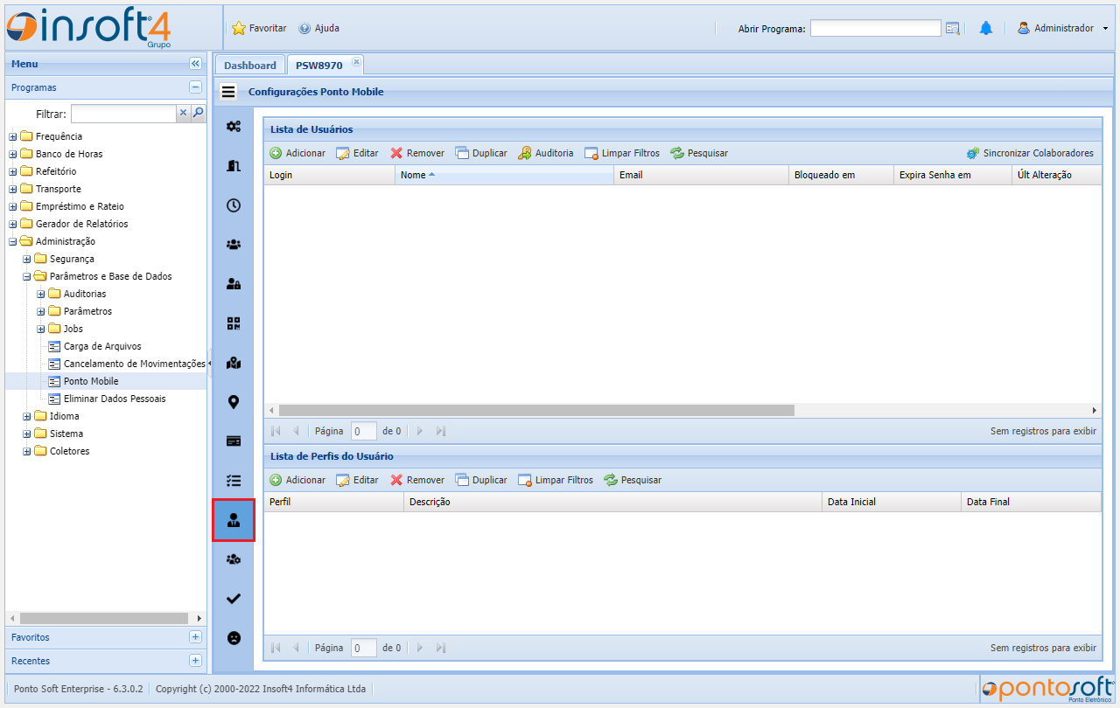Collapse the Administração tree node
The width and height of the screenshot is (1120, 708).
point(13,241)
